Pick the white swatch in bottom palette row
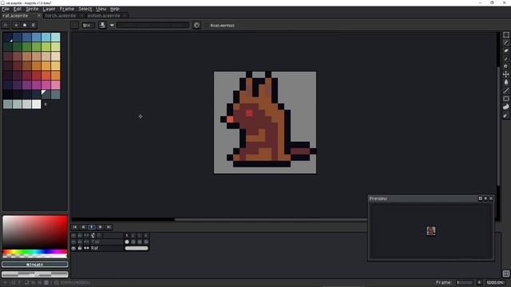 coord(36,104)
